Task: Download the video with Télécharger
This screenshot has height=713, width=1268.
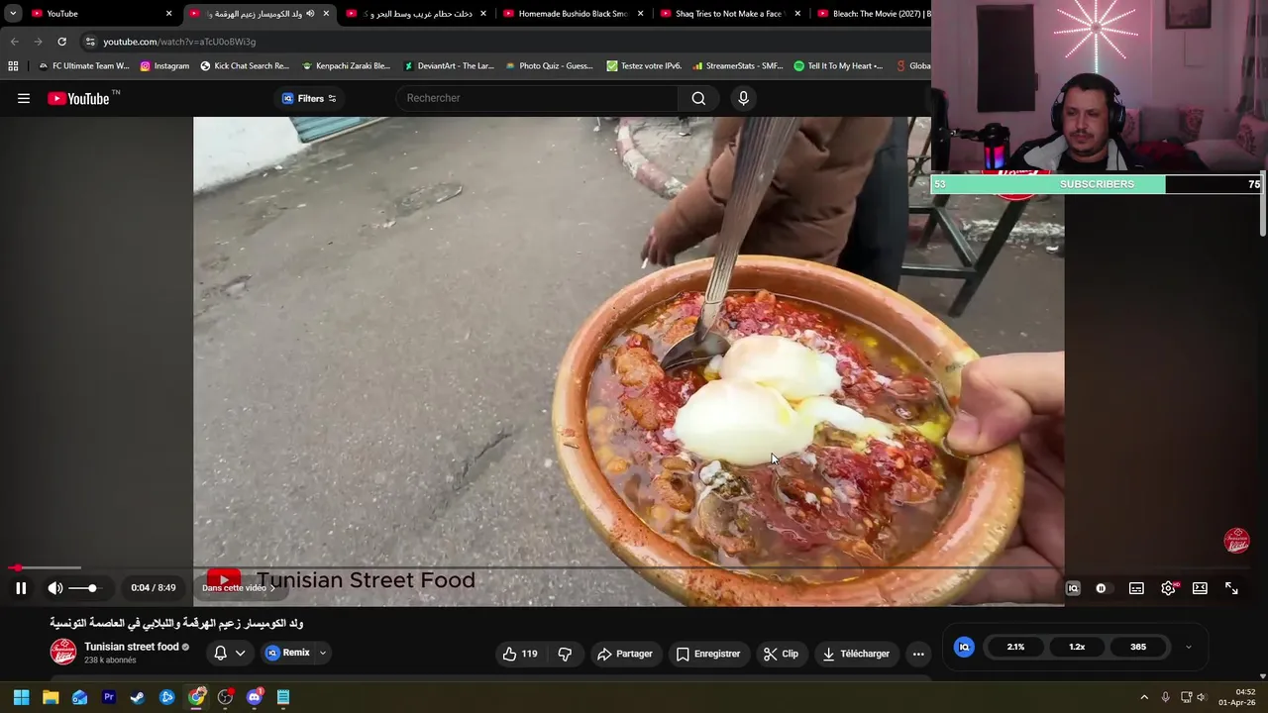Action: tap(855, 654)
